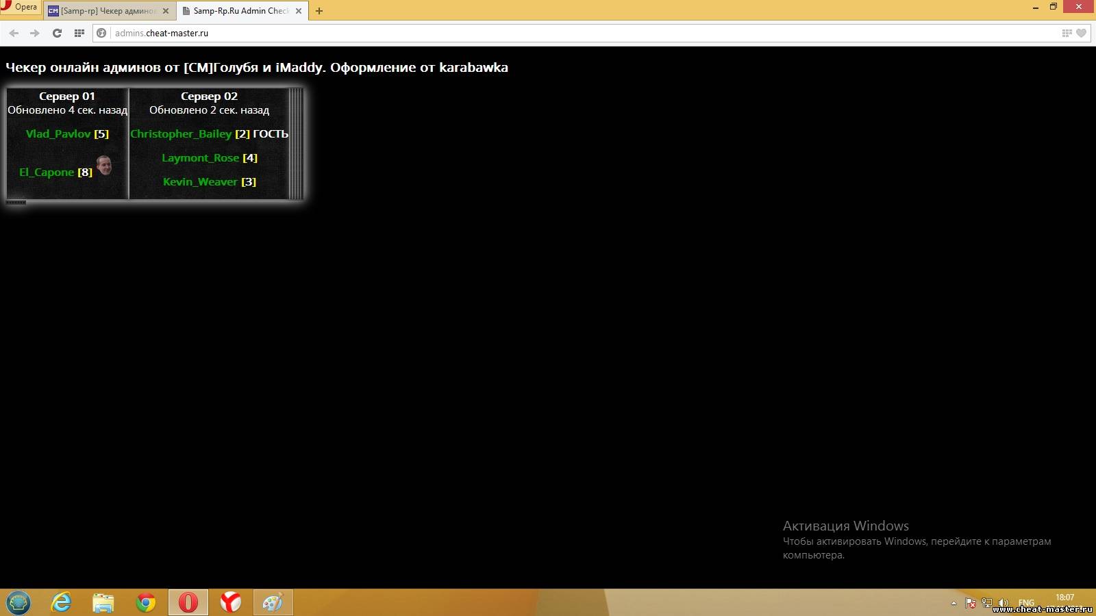The height and width of the screenshot is (616, 1096).
Task: Show hidden system tray icons
Action: pyautogui.click(x=954, y=603)
